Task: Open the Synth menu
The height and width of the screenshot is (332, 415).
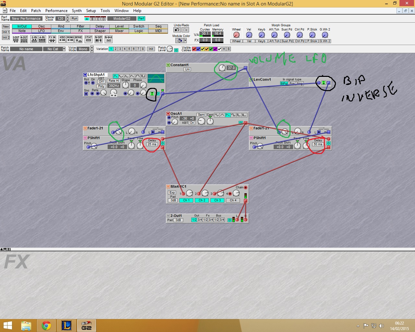Action: coord(77,11)
